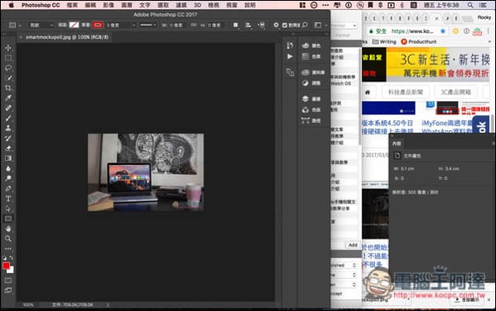Screen dimensions: 496x311
Task: Open the 路徑 (Paths) panel
Action: pyautogui.click(x=311, y=120)
